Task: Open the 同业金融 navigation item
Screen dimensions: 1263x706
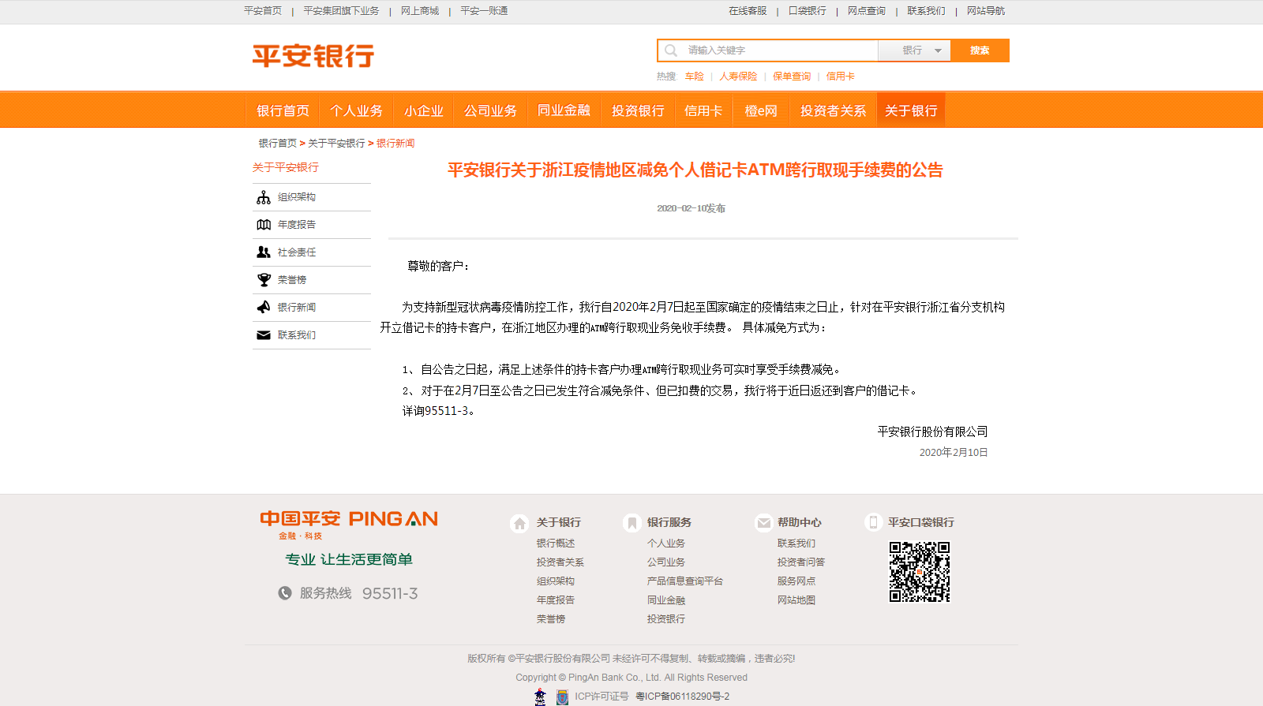Action: [x=564, y=110]
